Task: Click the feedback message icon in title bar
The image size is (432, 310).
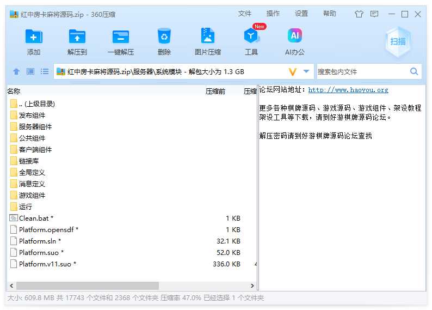Action: [x=374, y=14]
